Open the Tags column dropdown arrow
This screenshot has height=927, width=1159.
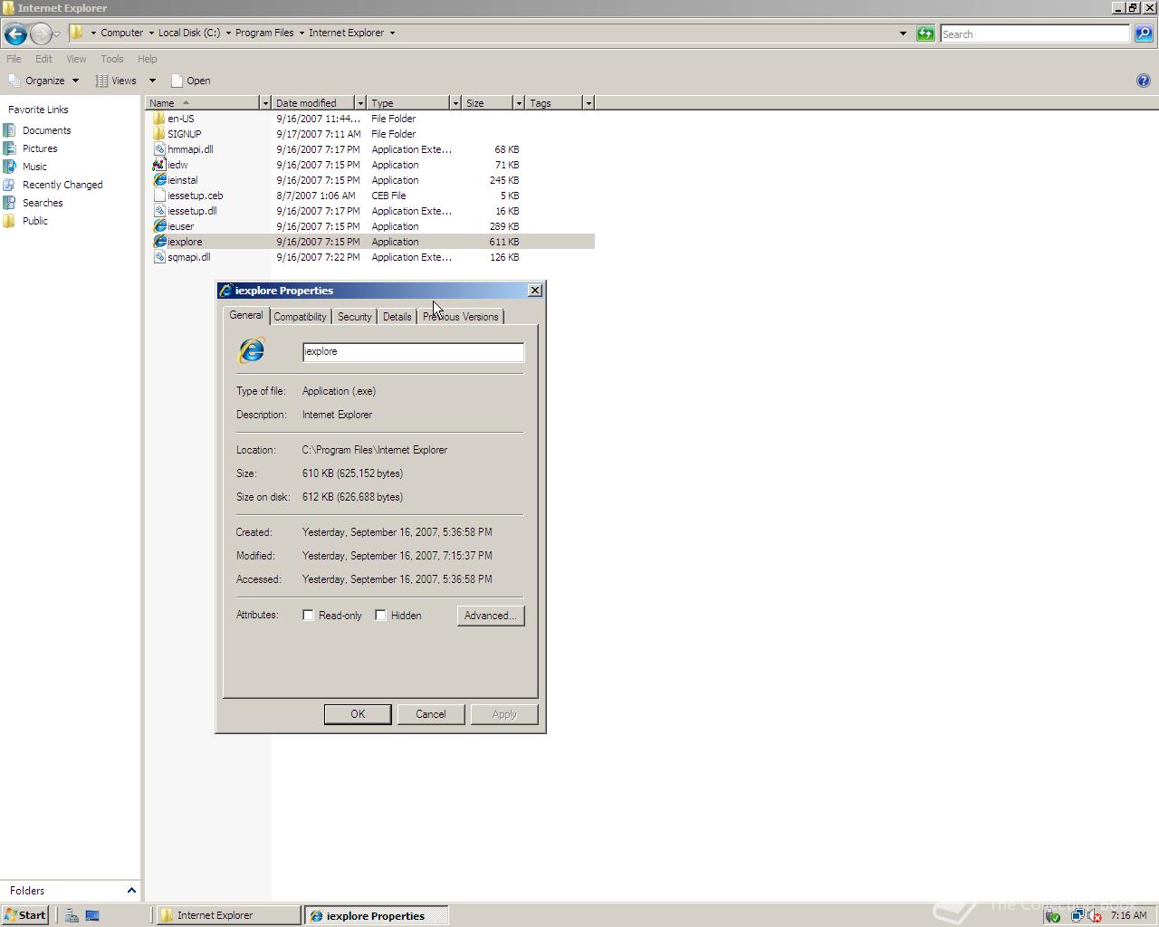click(x=588, y=103)
